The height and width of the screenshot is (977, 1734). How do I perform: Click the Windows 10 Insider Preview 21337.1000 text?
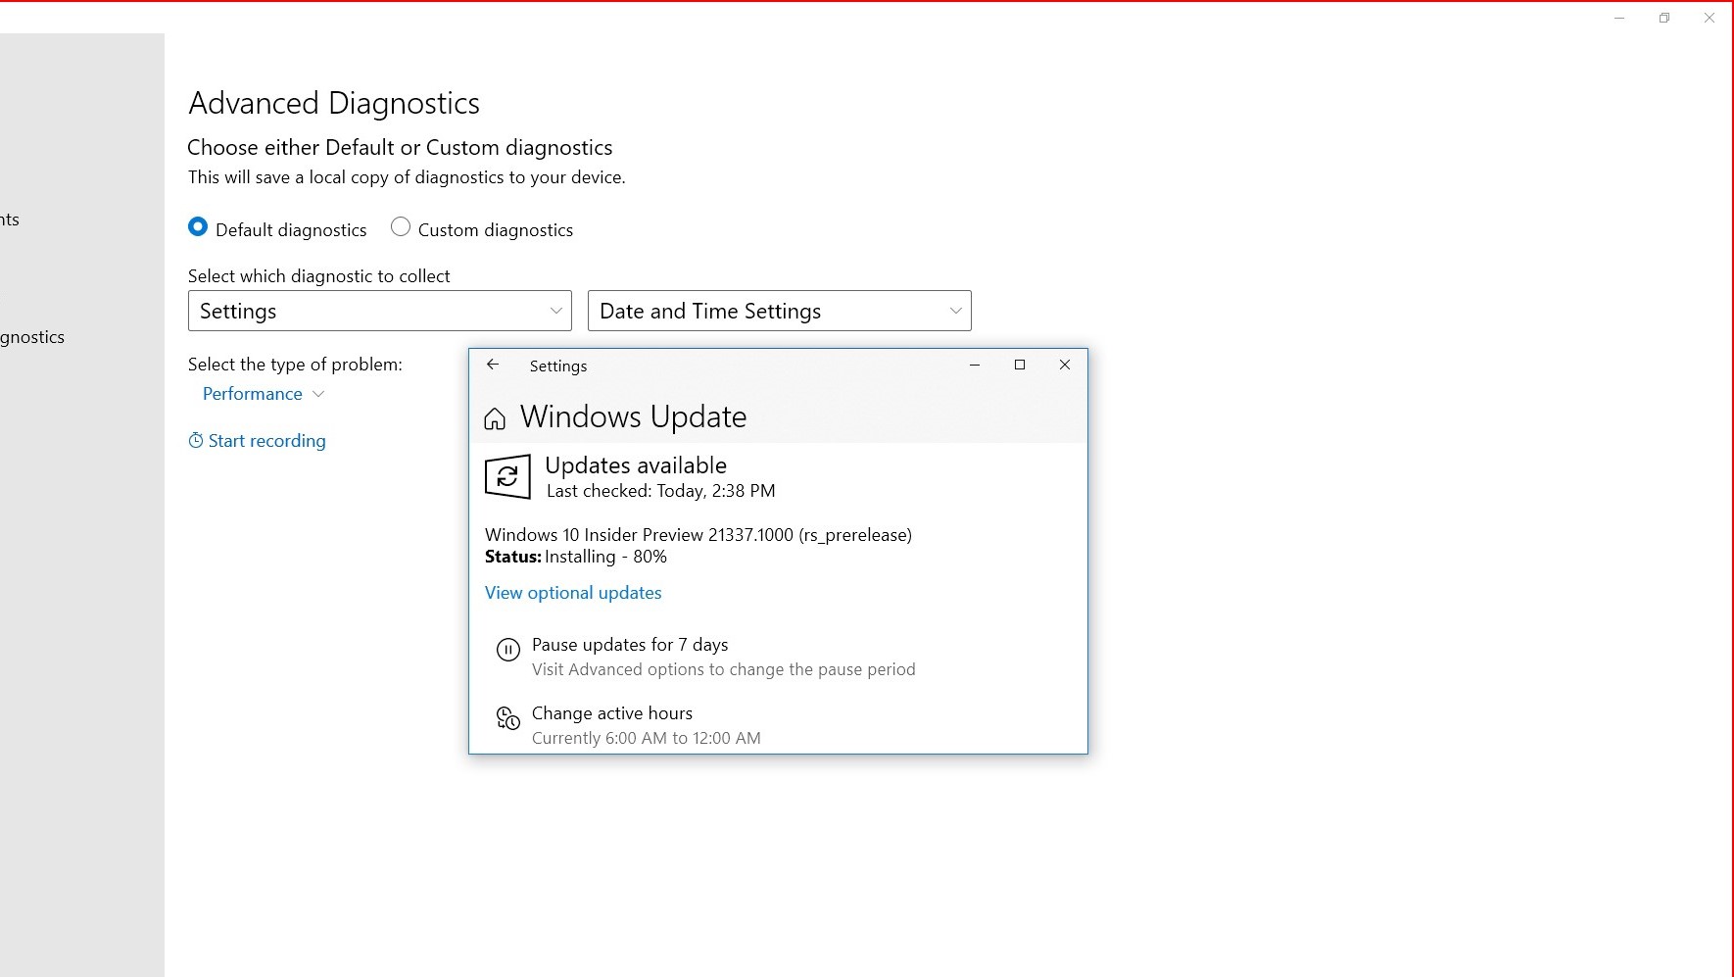point(698,535)
